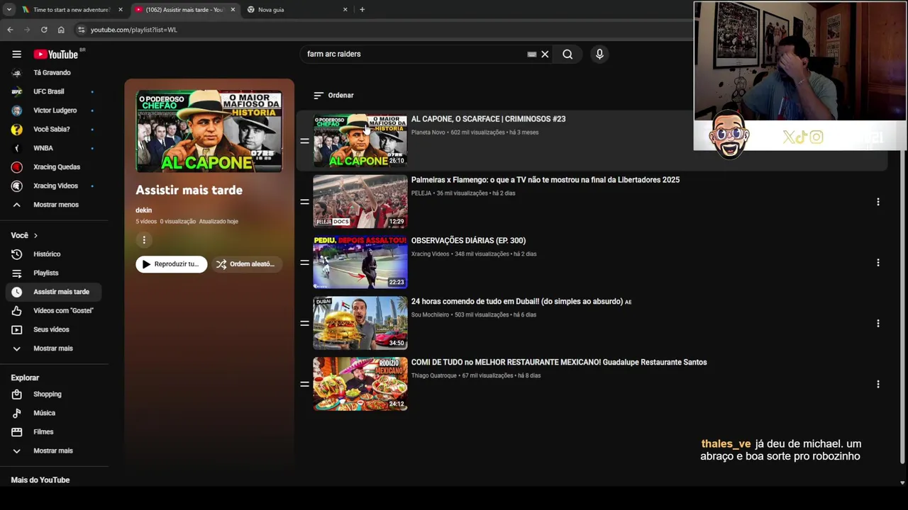Open the on-screen keyboard icon in search
The height and width of the screenshot is (510, 908).
pos(531,54)
